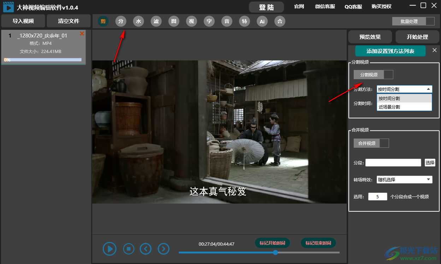Screen dimensions: 441x264
Task: Open 购买授权 to buy a license
Action: click(382, 6)
